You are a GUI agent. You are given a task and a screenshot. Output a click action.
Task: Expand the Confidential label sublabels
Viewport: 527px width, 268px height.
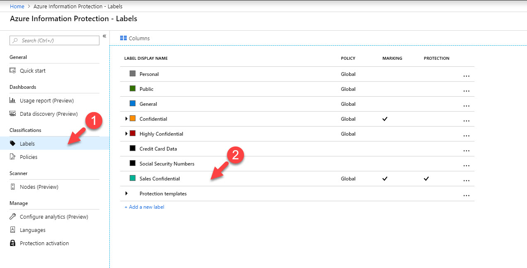[x=126, y=119]
